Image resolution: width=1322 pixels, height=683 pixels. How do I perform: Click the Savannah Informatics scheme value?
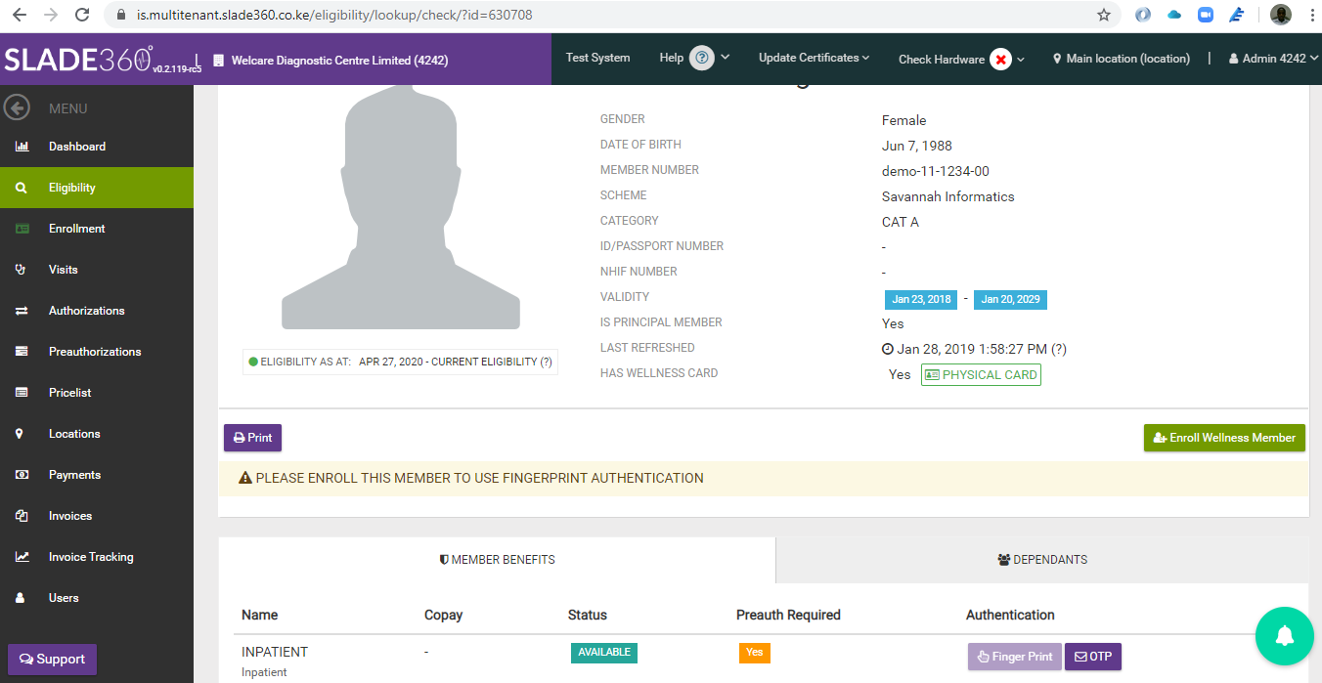click(948, 196)
